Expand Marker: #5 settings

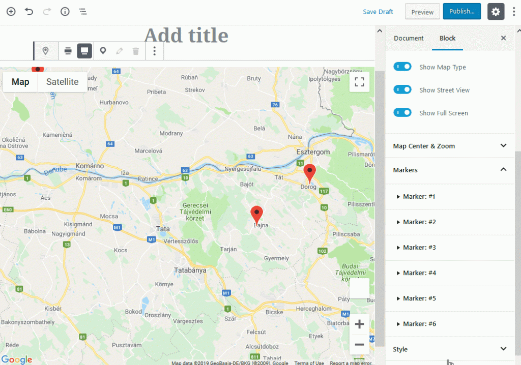(450, 298)
